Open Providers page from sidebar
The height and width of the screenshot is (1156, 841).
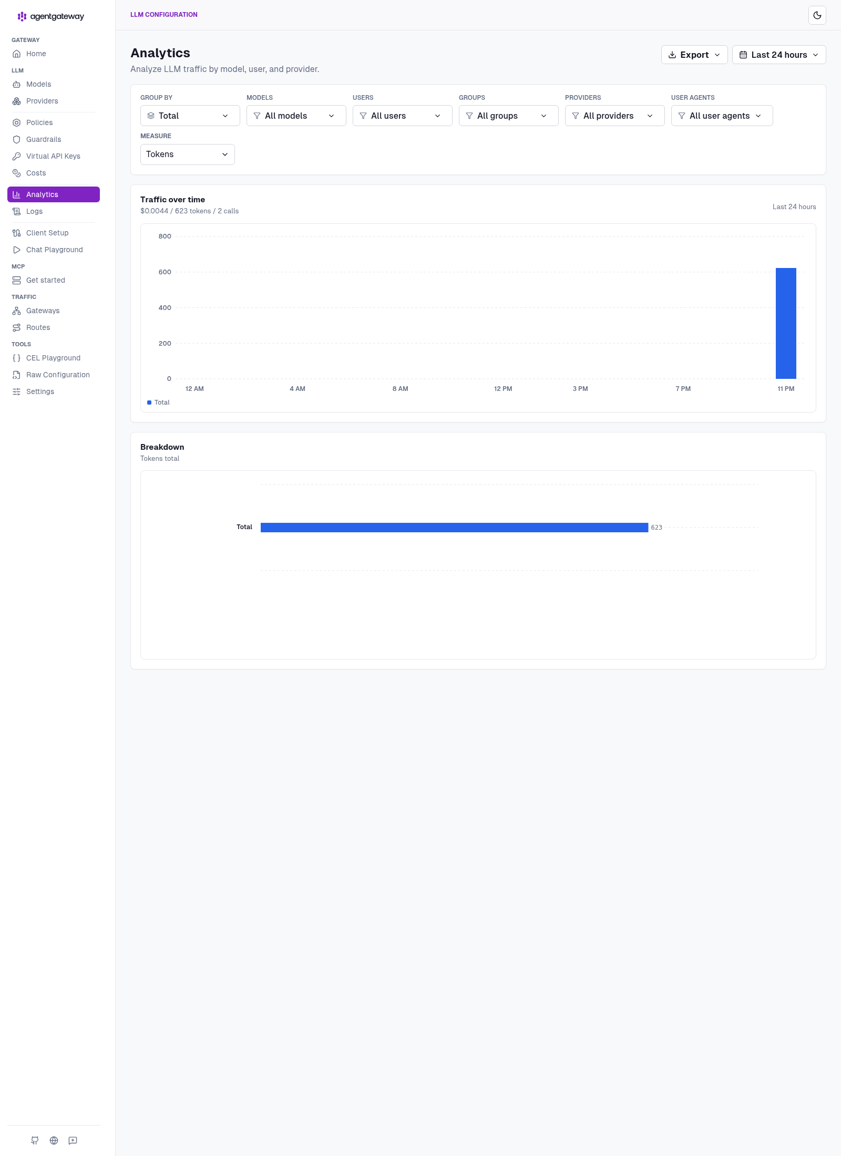pos(54,101)
